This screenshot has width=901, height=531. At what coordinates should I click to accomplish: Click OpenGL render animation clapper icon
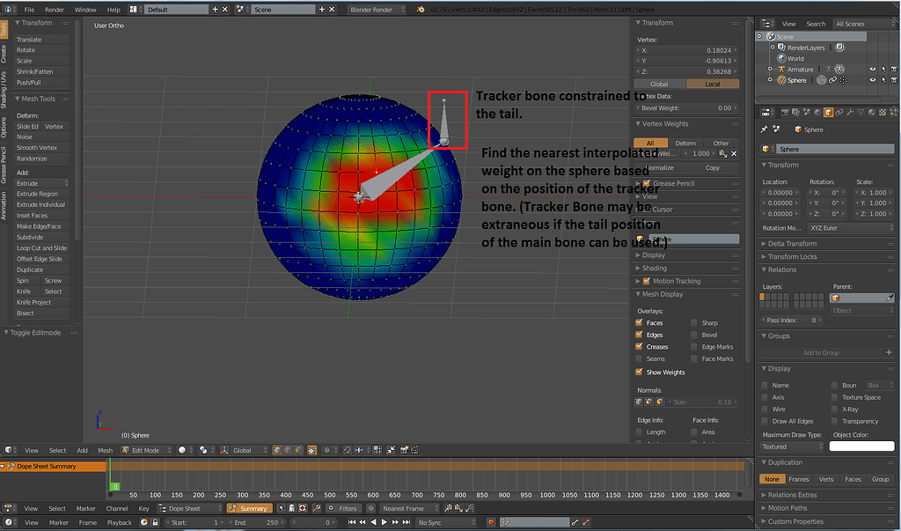pyautogui.click(x=414, y=450)
